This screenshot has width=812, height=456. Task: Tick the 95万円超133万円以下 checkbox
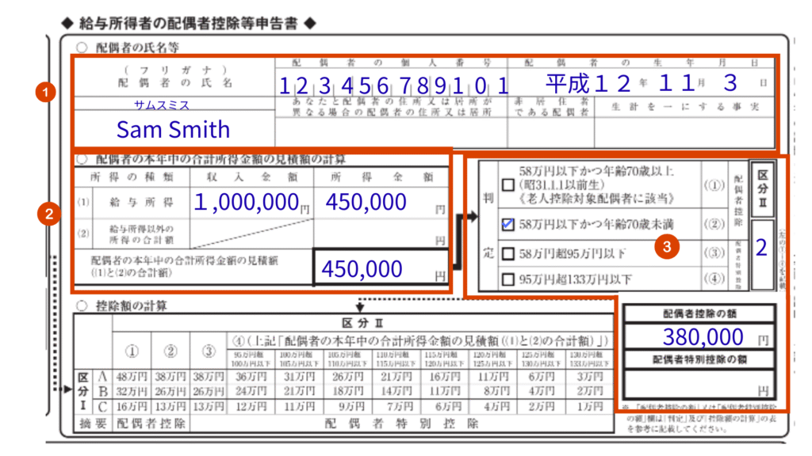507,279
